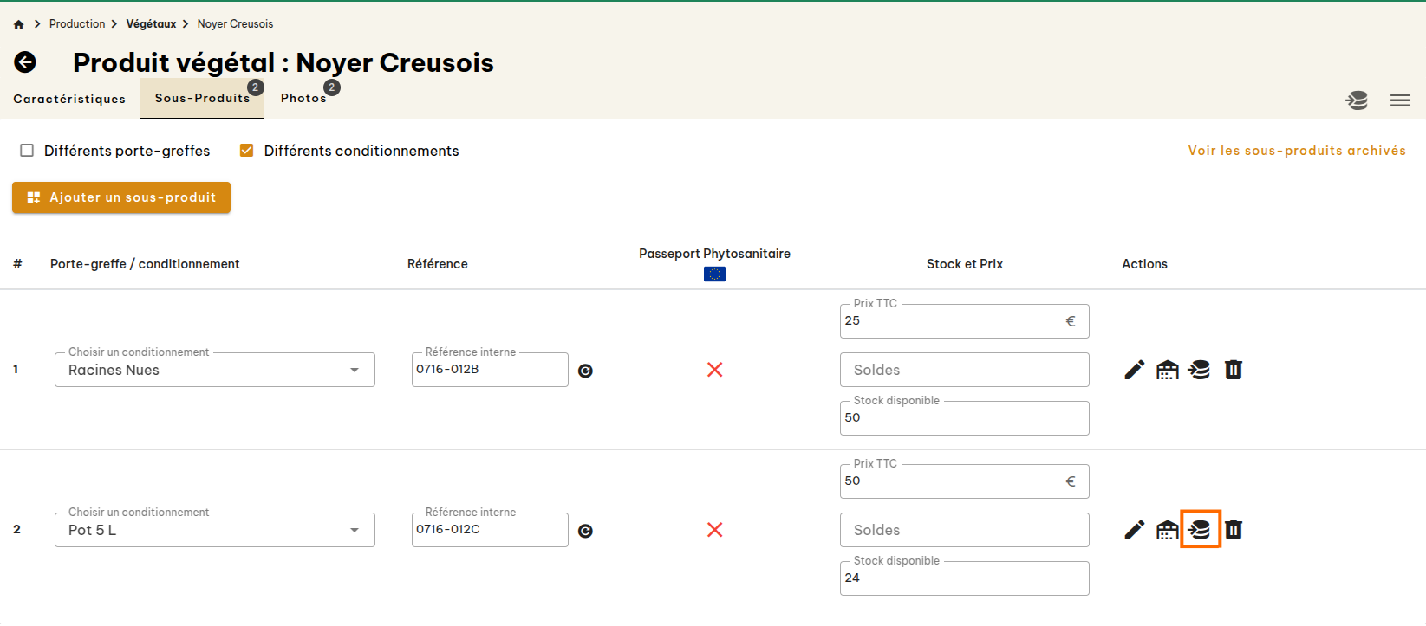Click Prix TTC field with value 50
The image size is (1426, 626).
click(964, 481)
